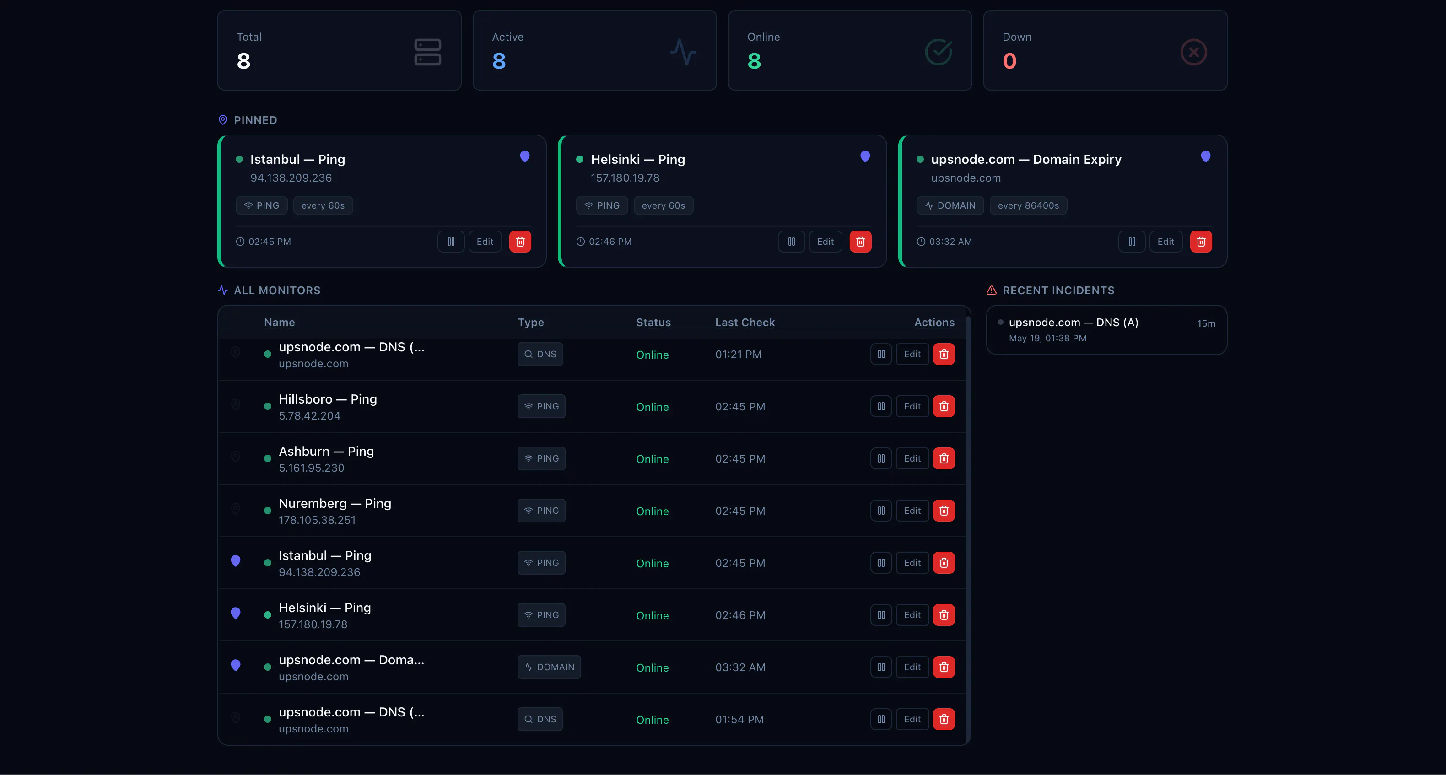Pin the Hillsboro — Ping row
1446x775 pixels.
pyautogui.click(x=236, y=404)
